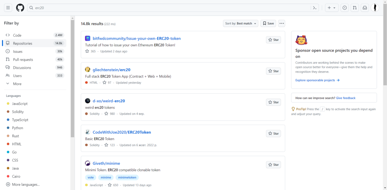
Task: Filter results by Discussions
Action: pos(34,68)
